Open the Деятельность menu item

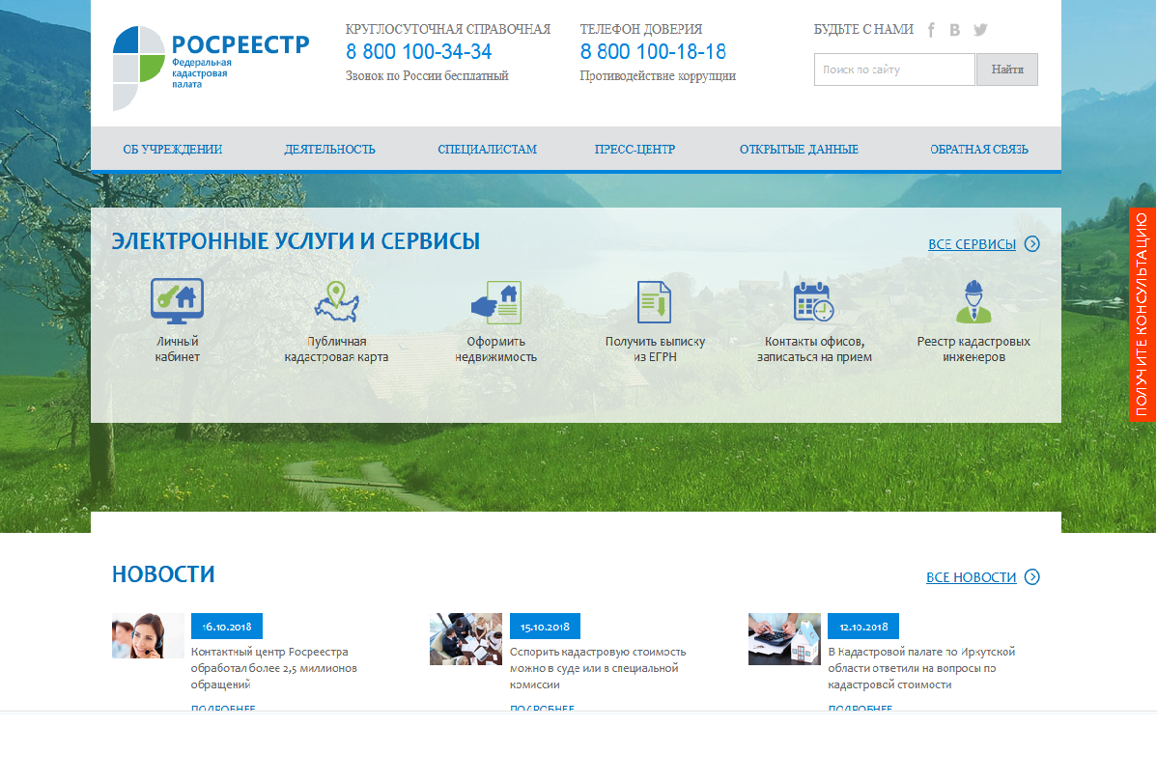[329, 150]
